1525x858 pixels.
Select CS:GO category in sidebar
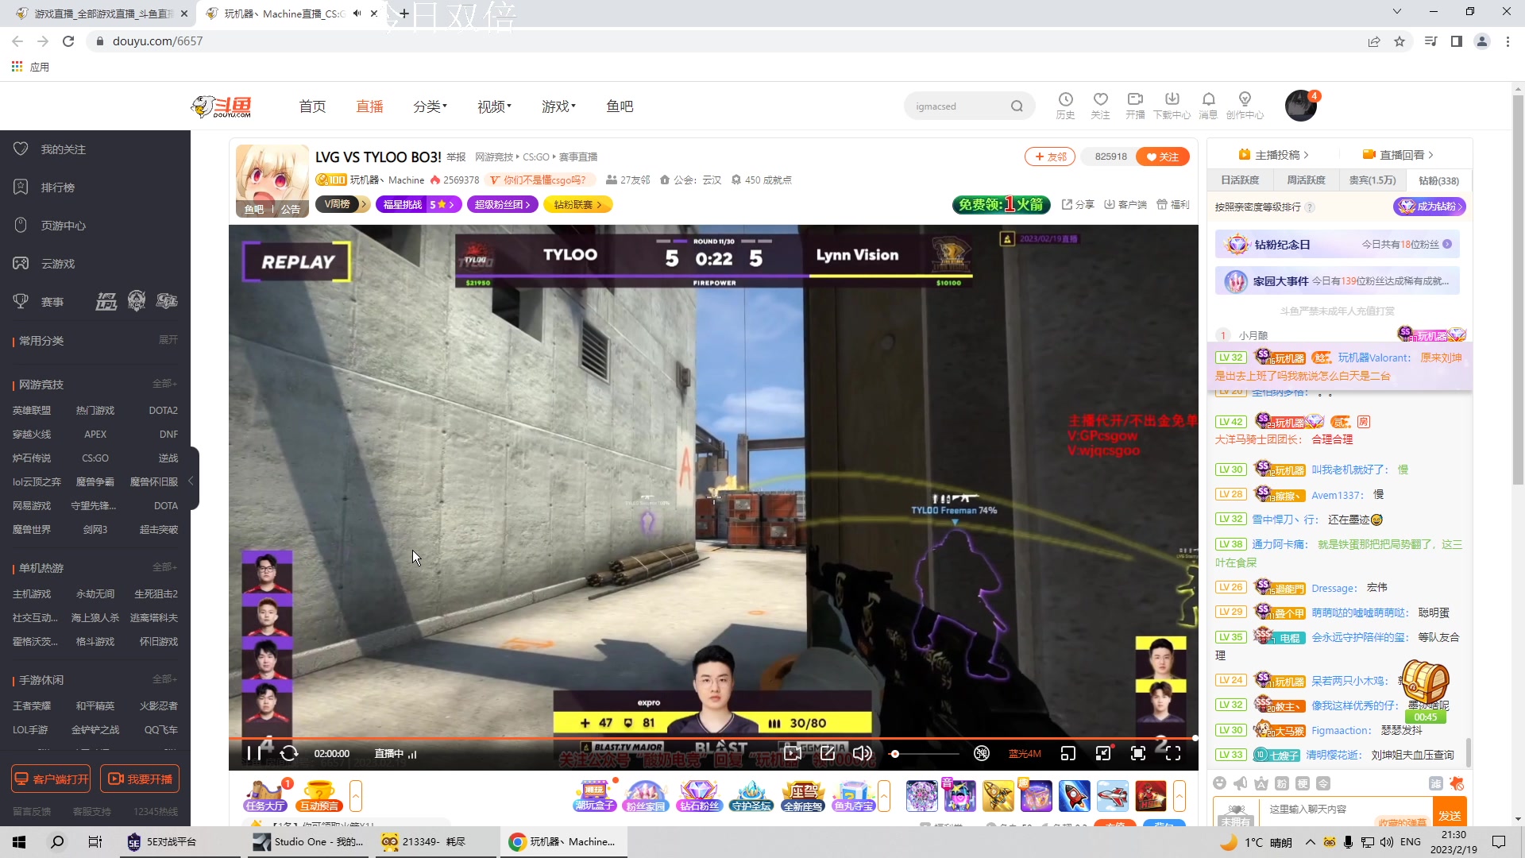pos(95,458)
